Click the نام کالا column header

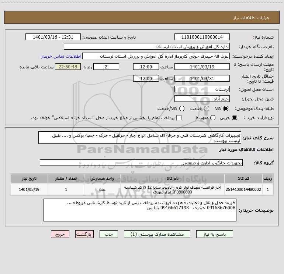[x=173, y=179]
